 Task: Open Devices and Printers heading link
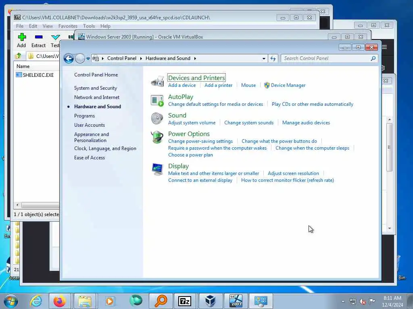coord(196,78)
